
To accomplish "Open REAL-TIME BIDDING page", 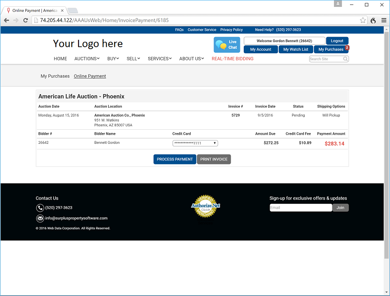I will point(233,59).
